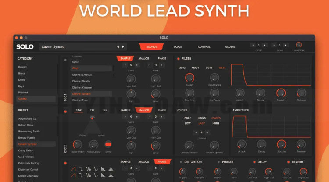Toggle the Filter on/off dot

click(x=179, y=59)
